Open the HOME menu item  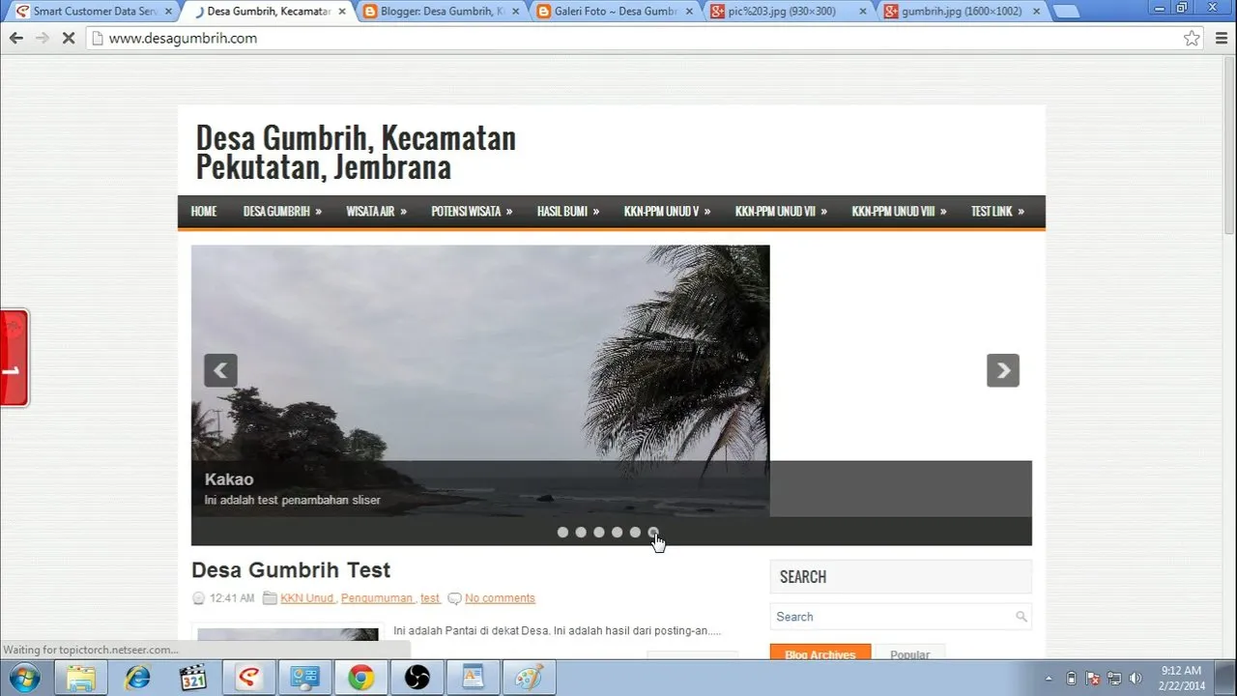204,211
